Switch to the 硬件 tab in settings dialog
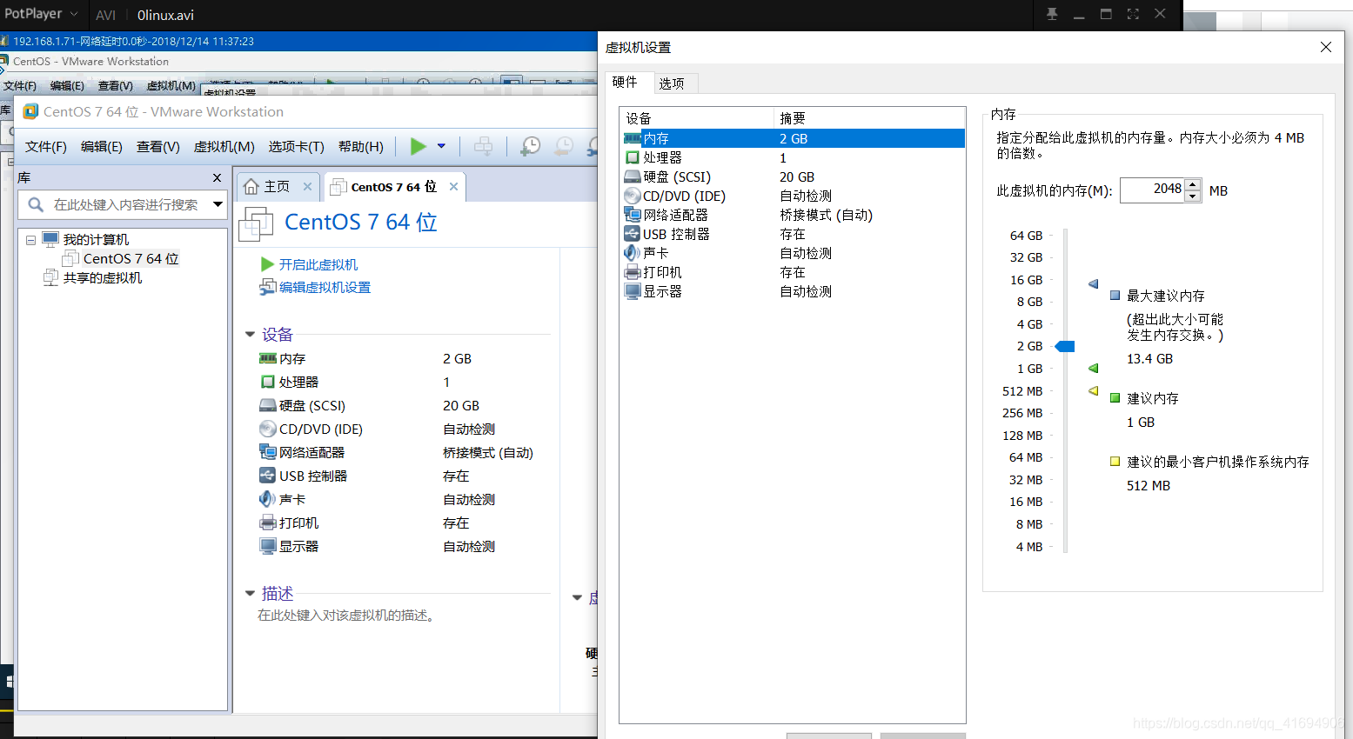The image size is (1353, 739). (x=625, y=83)
